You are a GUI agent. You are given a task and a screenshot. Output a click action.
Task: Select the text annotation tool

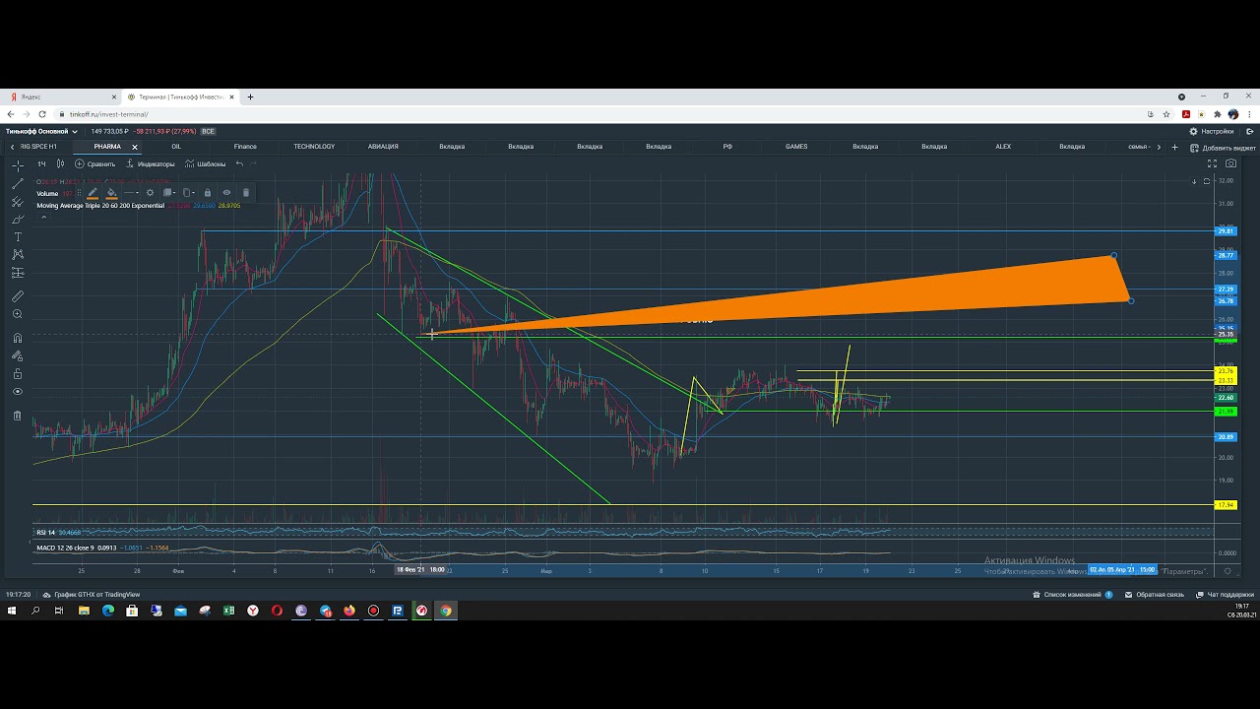pyautogui.click(x=17, y=236)
